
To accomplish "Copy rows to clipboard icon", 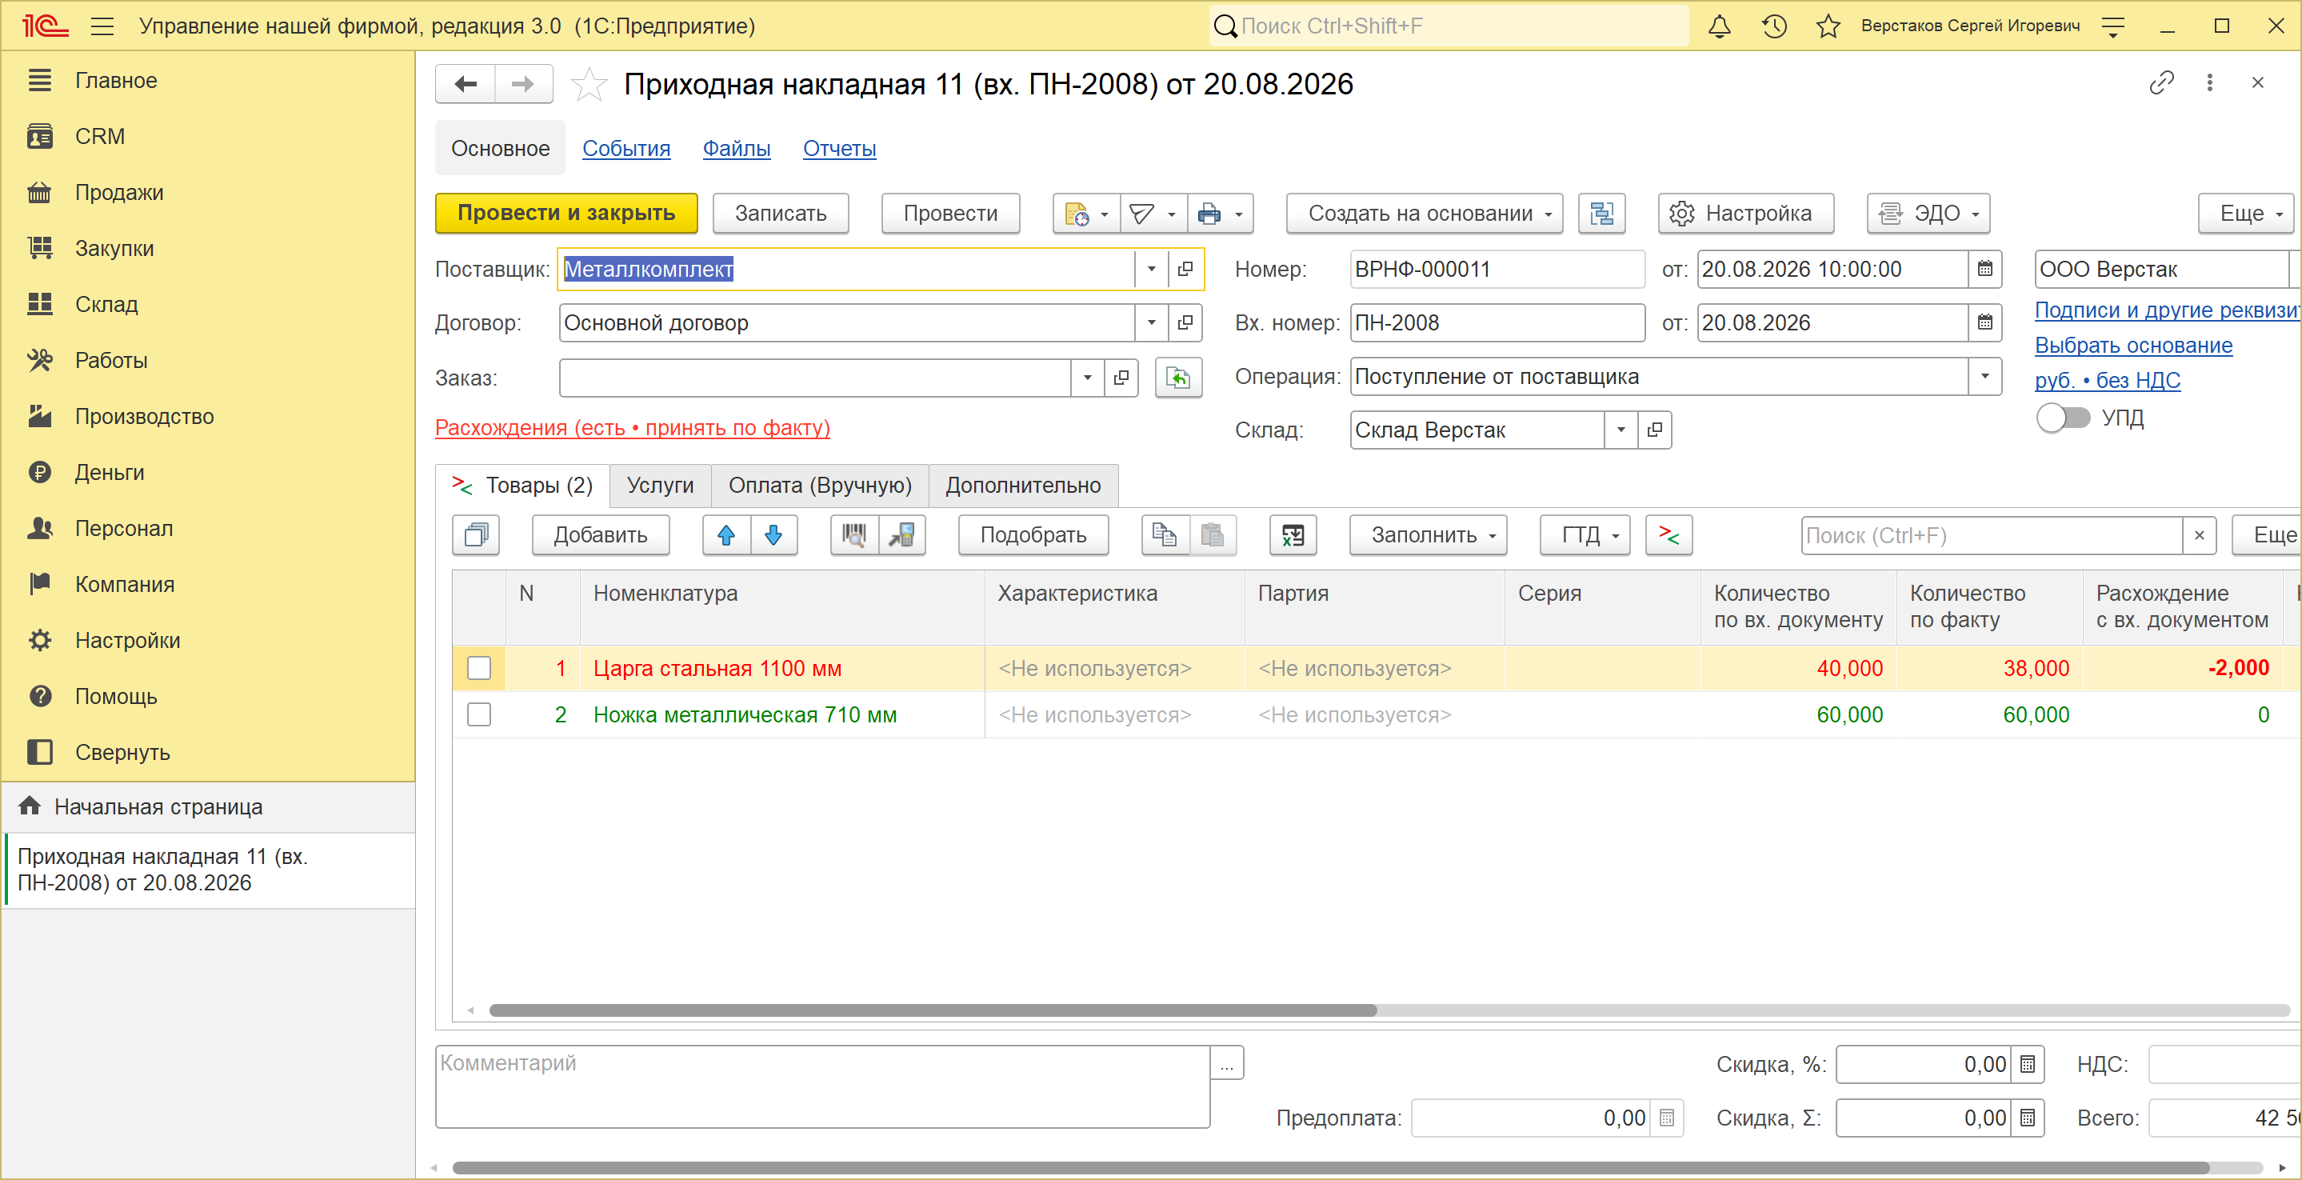I will (1165, 535).
